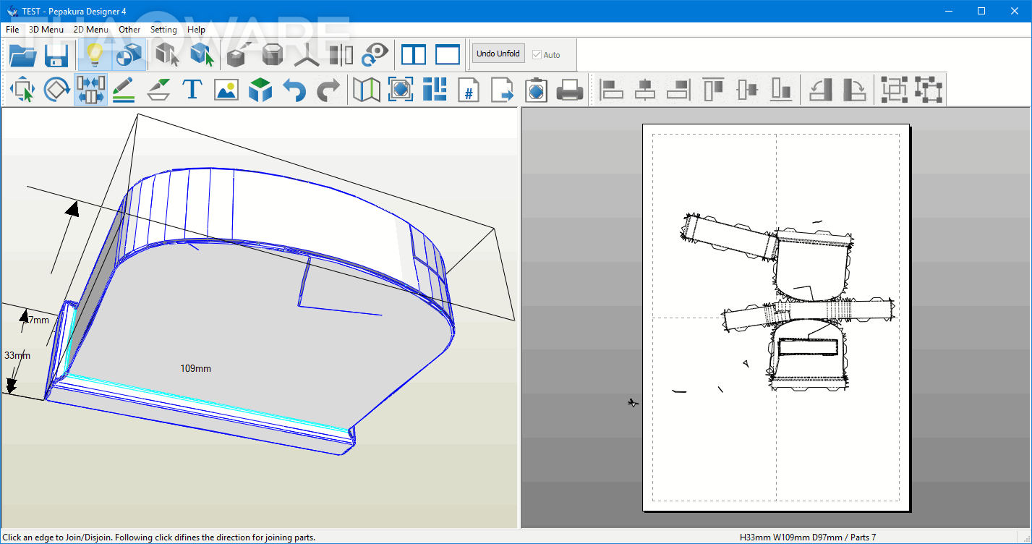The width and height of the screenshot is (1032, 544).
Task: Open the Help menu
Action: pos(196,30)
